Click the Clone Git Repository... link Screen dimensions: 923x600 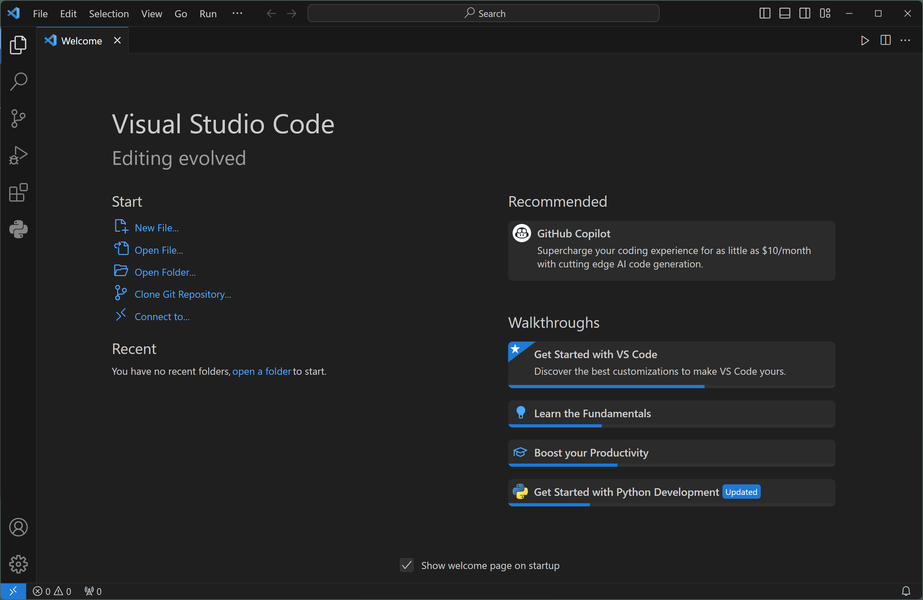(x=183, y=294)
